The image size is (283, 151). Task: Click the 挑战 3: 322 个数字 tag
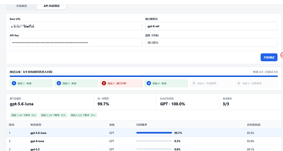(83, 115)
